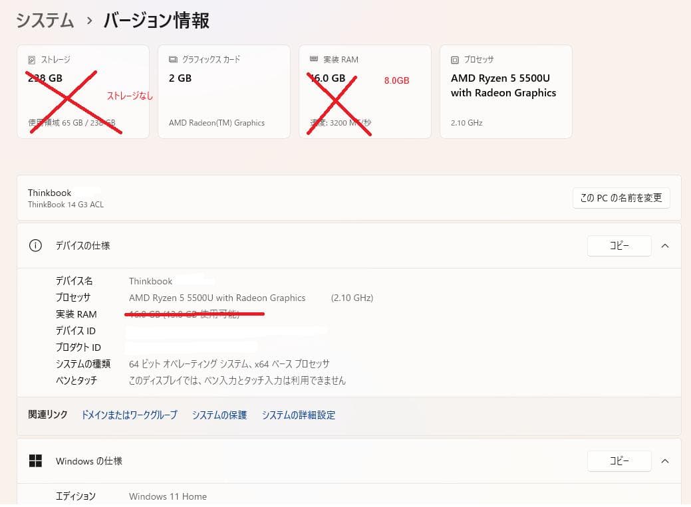
Task: Collapse the デバイスの仕様 section chevron
Action: coord(665,246)
